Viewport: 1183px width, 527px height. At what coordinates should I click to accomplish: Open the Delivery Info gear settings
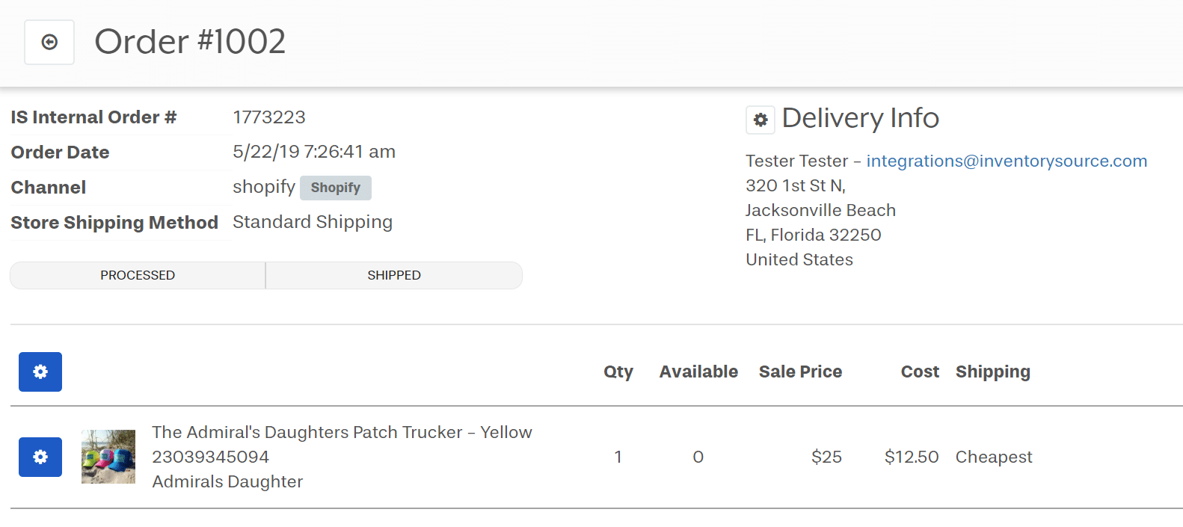pyautogui.click(x=760, y=120)
